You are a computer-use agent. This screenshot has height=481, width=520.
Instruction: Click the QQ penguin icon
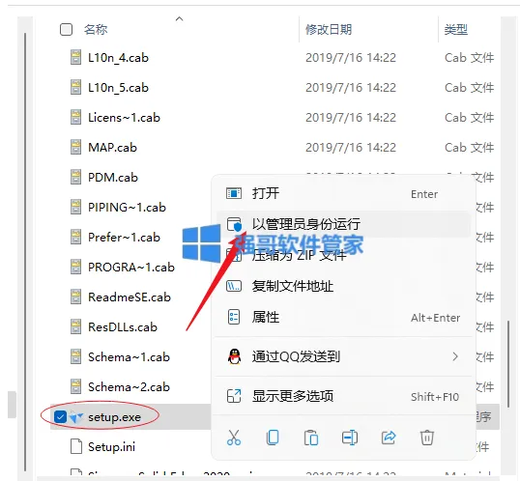(235, 356)
